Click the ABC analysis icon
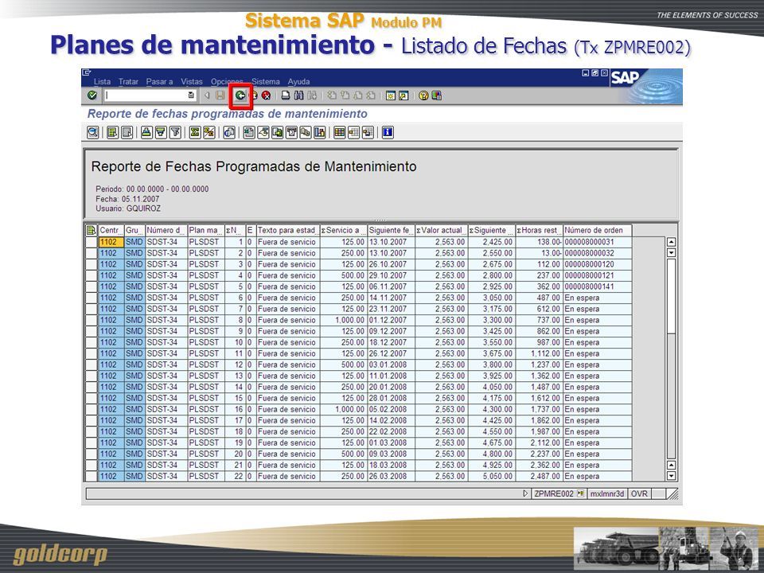 [x=306, y=132]
